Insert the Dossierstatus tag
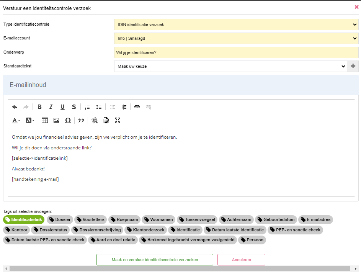 click(51, 230)
